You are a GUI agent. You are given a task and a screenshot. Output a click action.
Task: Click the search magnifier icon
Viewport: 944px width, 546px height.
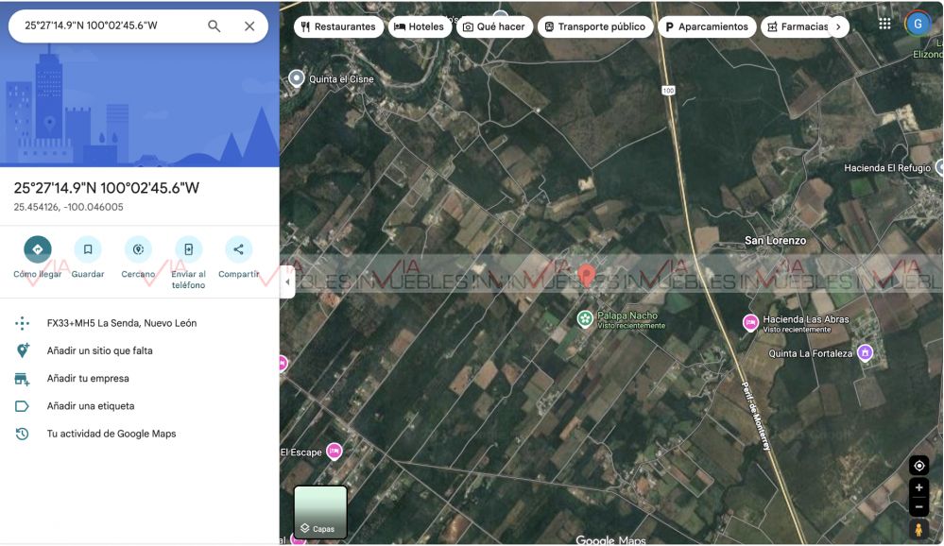tap(215, 26)
